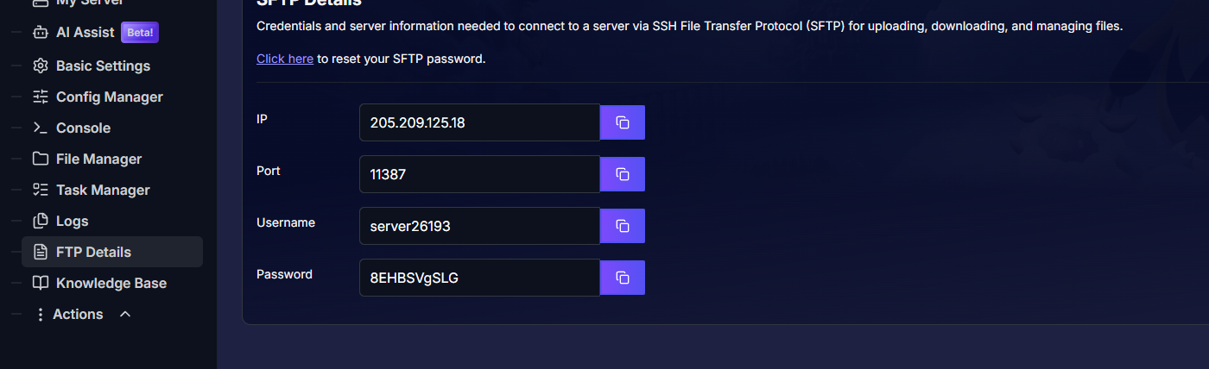This screenshot has width=1209, height=369.
Task: Select the Username field showing server26193
Action: (479, 226)
